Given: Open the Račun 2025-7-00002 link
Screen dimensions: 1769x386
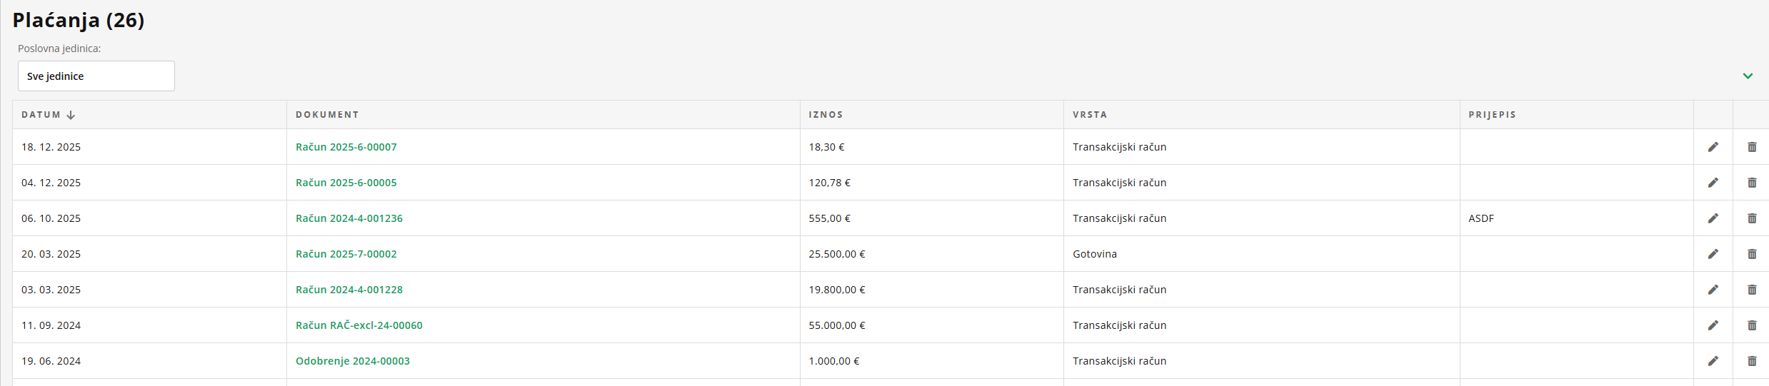Looking at the screenshot, I should click(x=346, y=254).
